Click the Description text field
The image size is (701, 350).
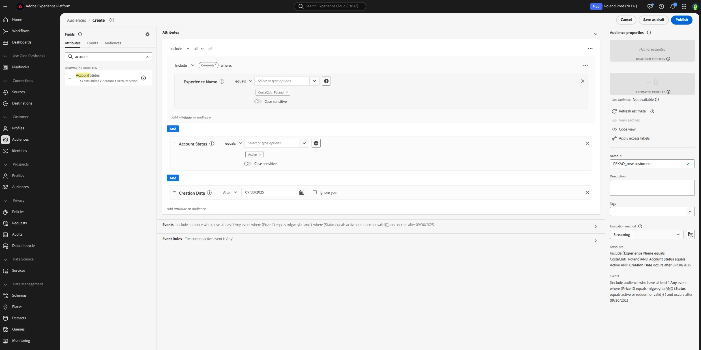652,188
